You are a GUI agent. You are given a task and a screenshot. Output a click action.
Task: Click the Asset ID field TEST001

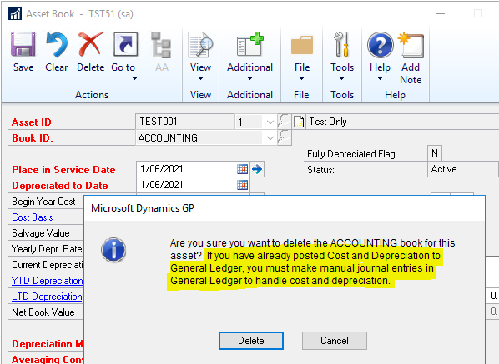(185, 122)
